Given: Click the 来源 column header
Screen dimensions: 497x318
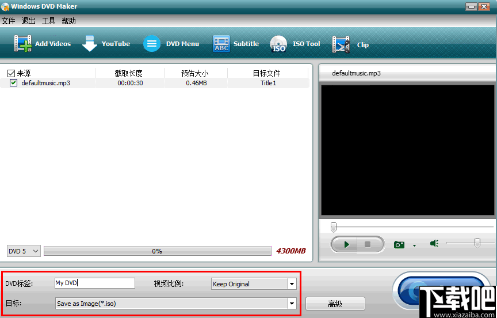Looking at the screenshot, I should pyautogui.click(x=24, y=73).
